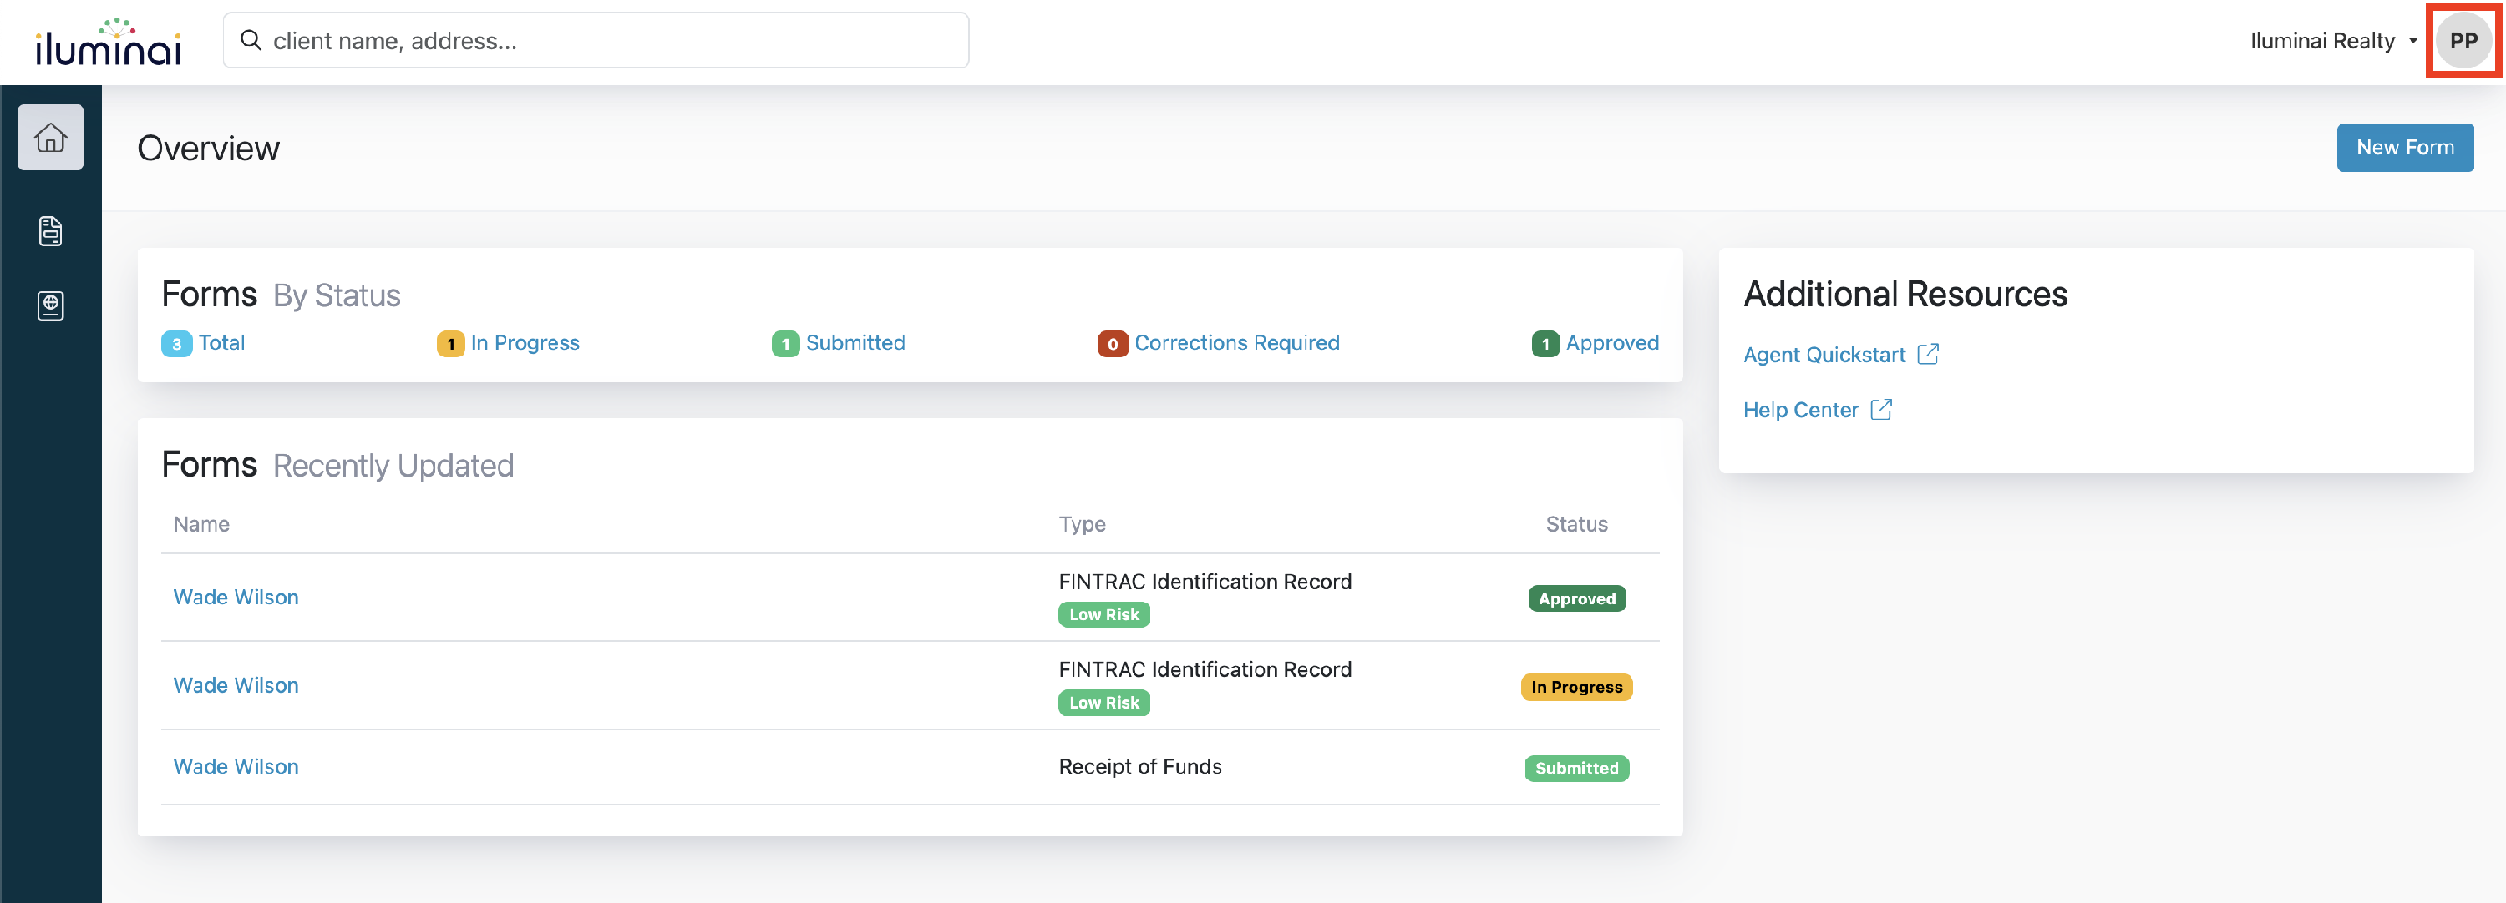The image size is (2506, 903).
Task: Click the Type column header
Action: (1082, 524)
